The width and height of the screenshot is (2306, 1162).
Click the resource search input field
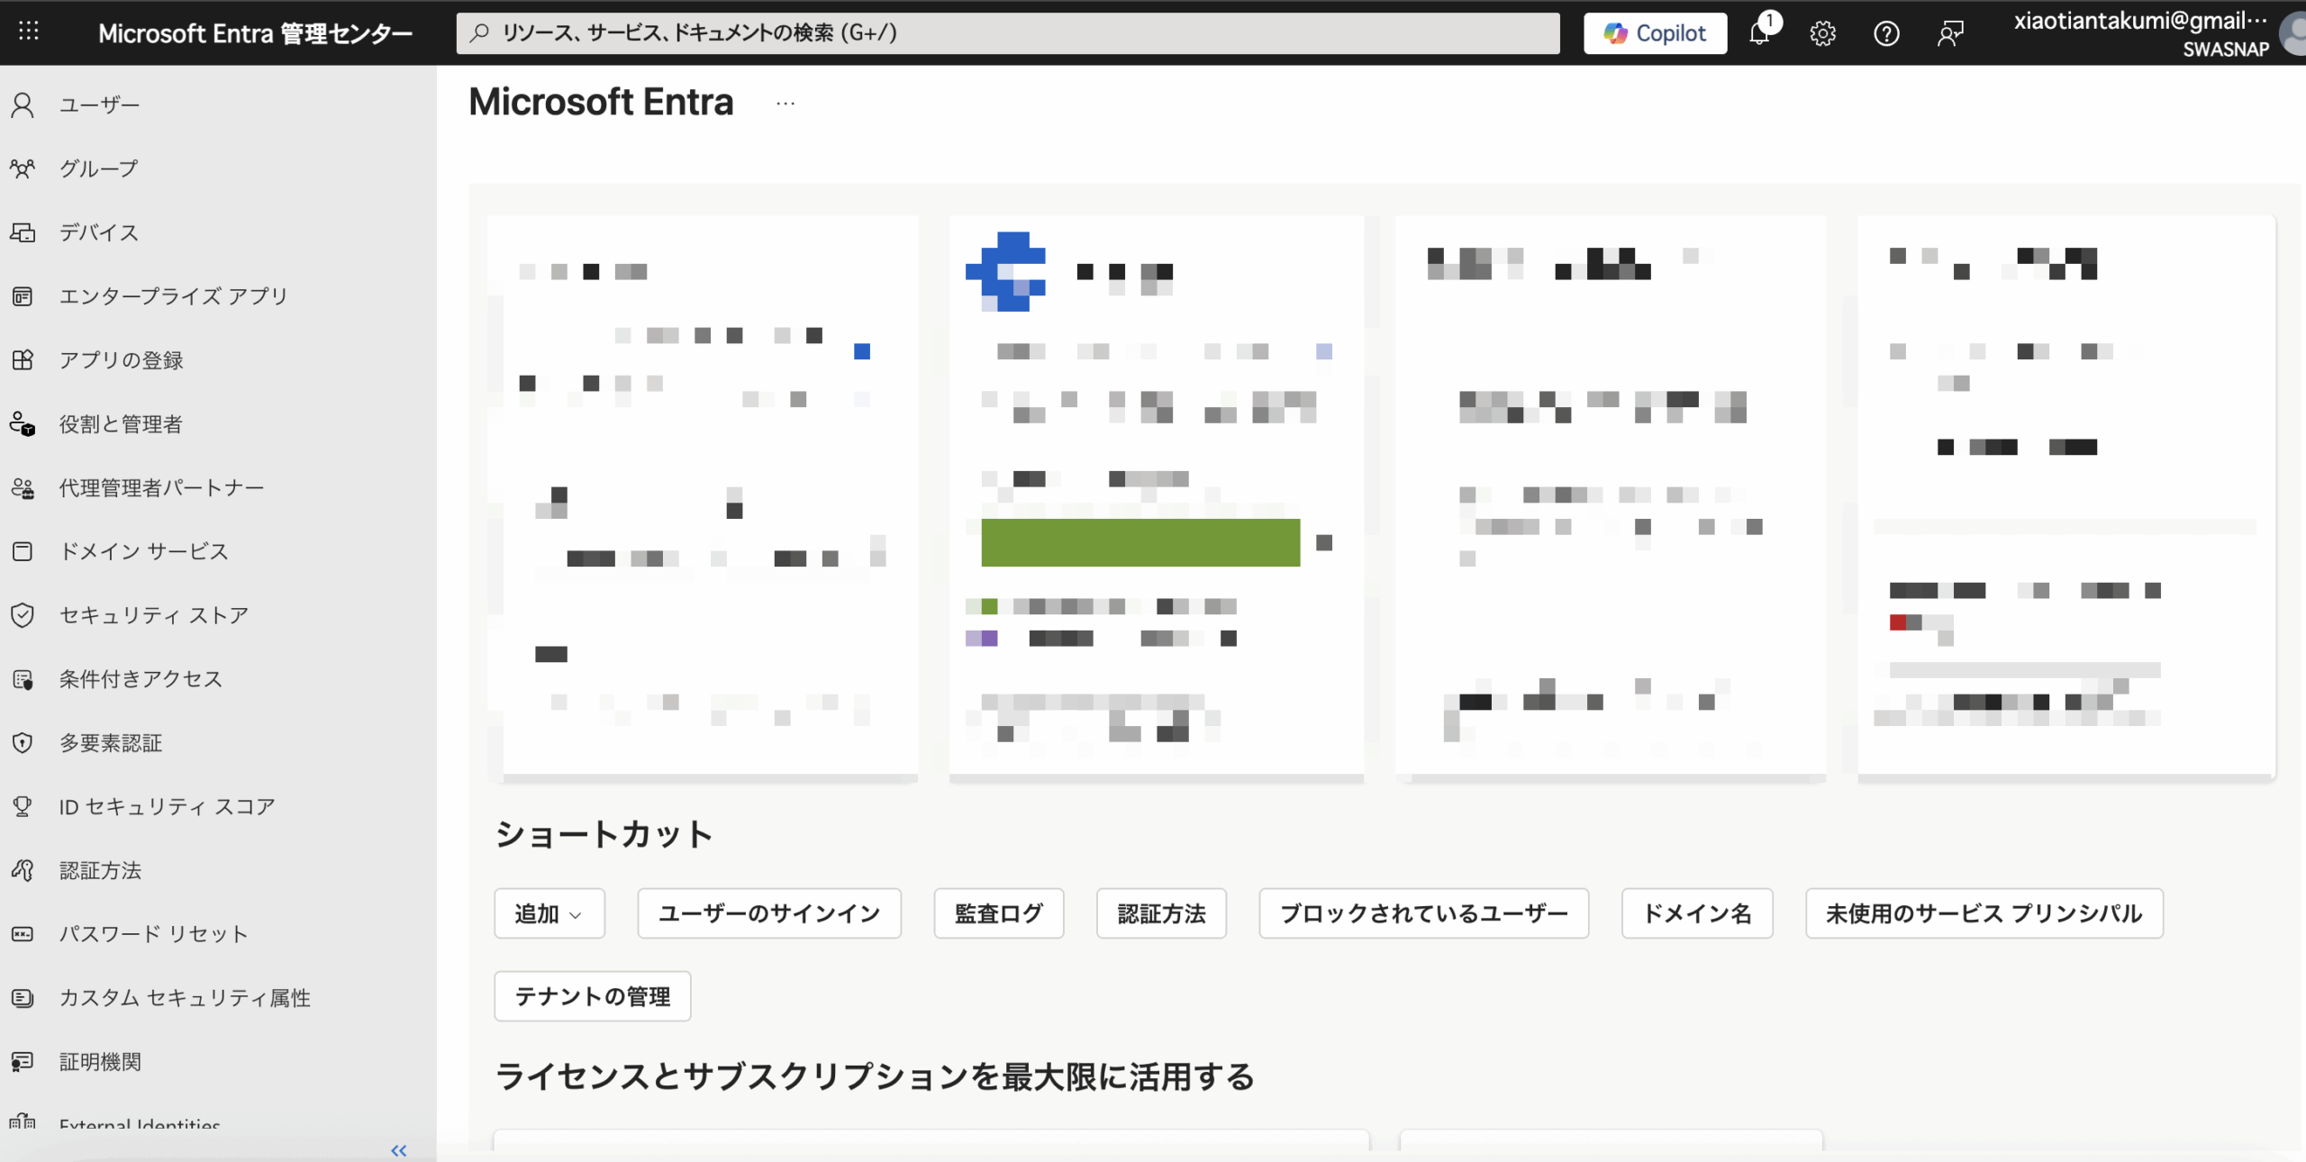1007,33
